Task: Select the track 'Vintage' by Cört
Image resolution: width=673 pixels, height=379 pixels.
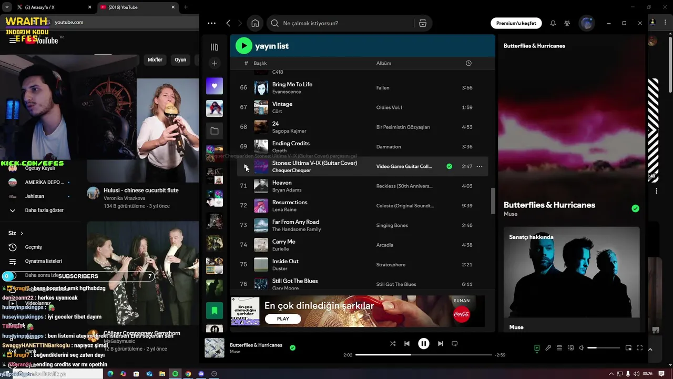Action: click(282, 104)
